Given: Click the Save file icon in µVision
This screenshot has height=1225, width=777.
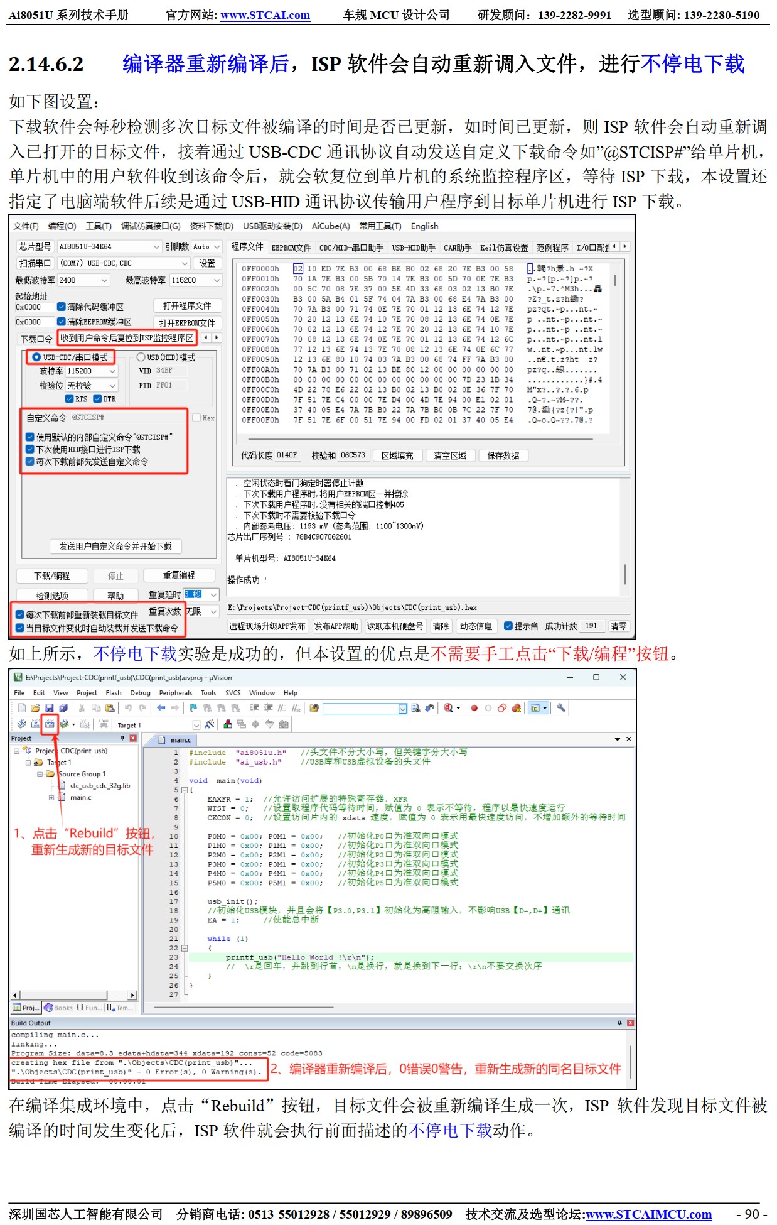Looking at the screenshot, I should pyautogui.click(x=49, y=708).
